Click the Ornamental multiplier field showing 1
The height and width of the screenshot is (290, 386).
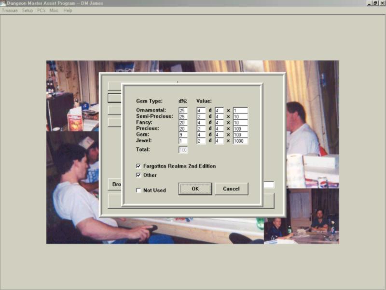240,110
